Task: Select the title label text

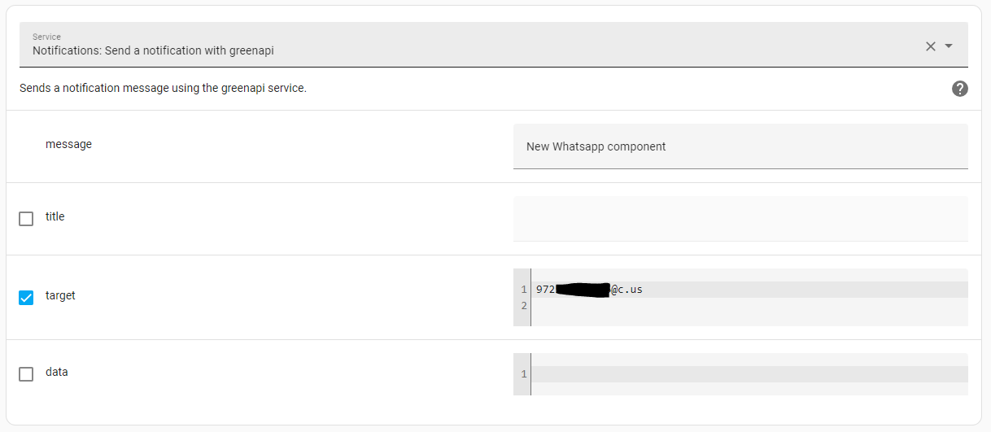Action: [55, 216]
